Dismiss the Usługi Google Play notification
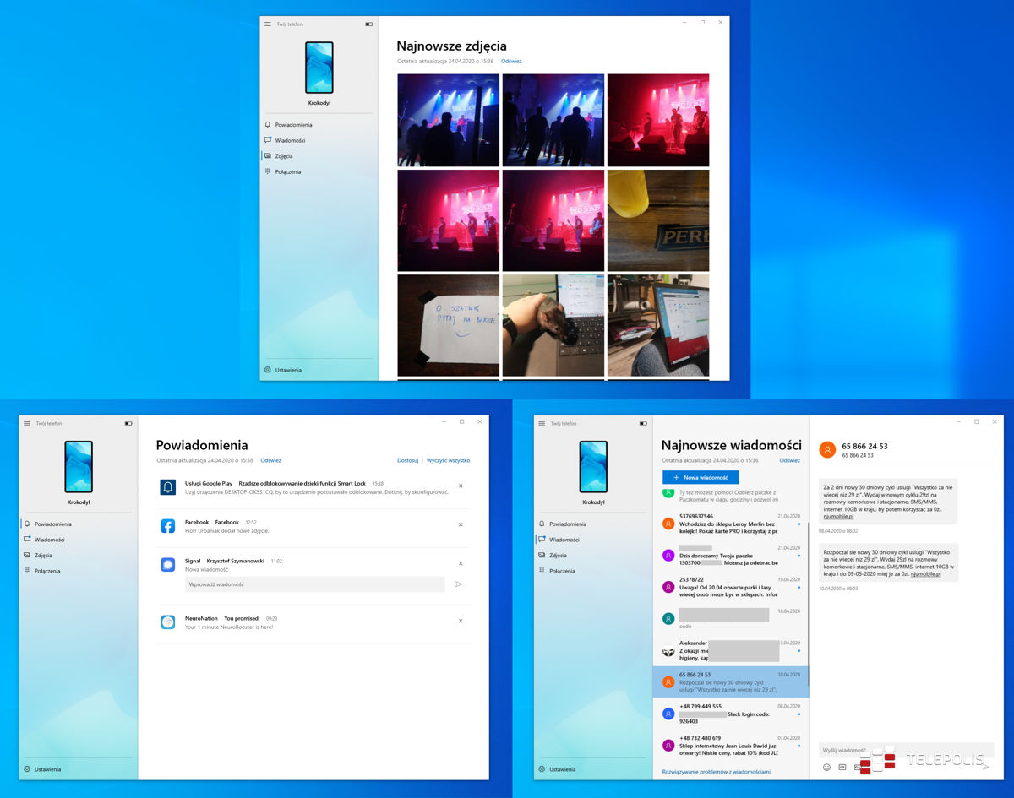The height and width of the screenshot is (798, 1014). (x=461, y=486)
